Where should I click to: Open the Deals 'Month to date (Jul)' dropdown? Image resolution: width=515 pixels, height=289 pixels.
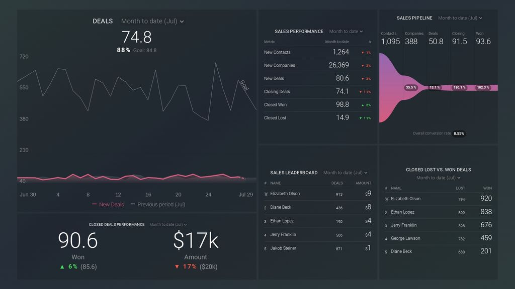tap(152, 21)
